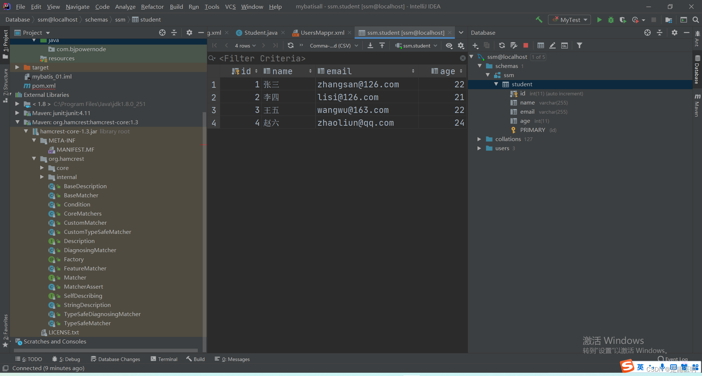Open Search Everywhere magnifier icon
This screenshot has height=376, width=702.
[696, 20]
